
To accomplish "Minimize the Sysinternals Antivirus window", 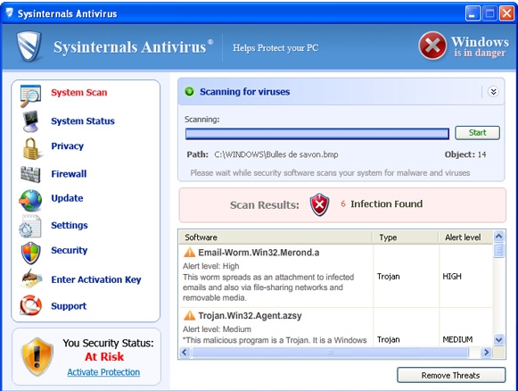I will pyautogui.click(x=473, y=13).
